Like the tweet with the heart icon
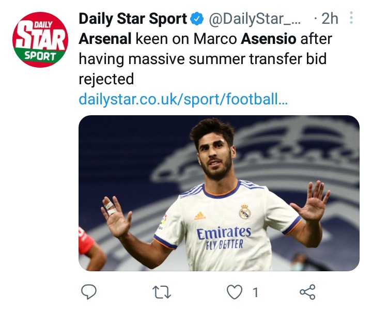 click(x=235, y=291)
